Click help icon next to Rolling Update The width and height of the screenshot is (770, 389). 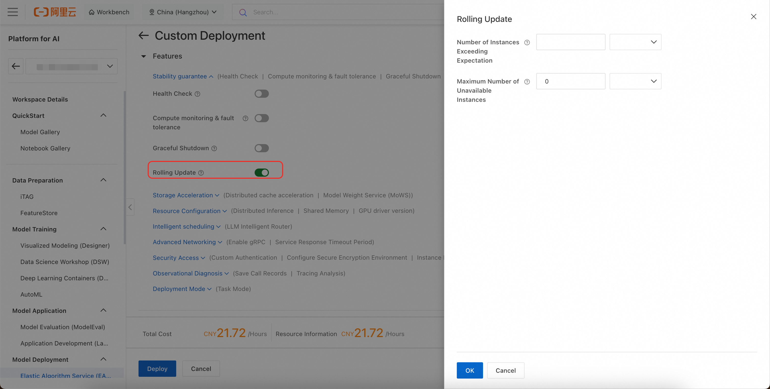(x=201, y=173)
